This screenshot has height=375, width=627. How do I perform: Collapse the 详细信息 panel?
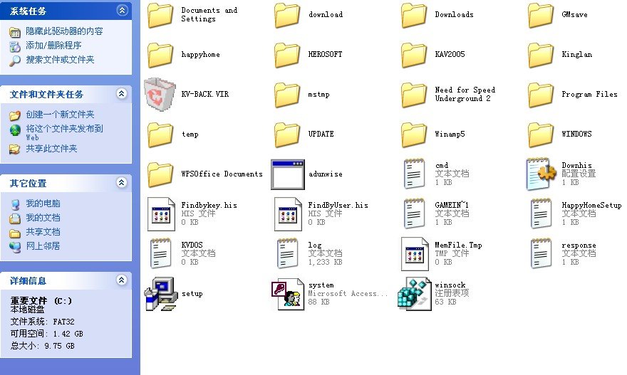pyautogui.click(x=122, y=280)
